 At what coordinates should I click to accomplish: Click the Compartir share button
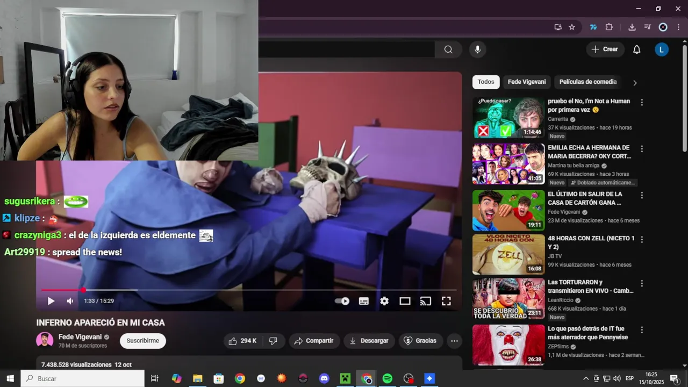click(314, 341)
